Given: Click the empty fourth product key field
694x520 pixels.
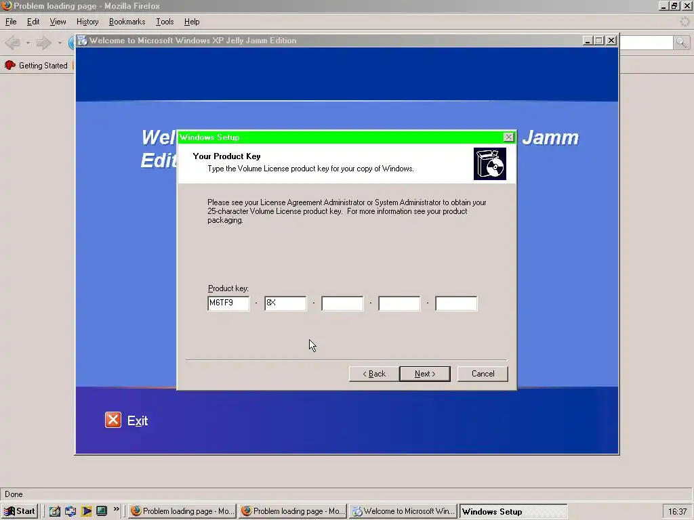Looking at the screenshot, I should tap(399, 303).
